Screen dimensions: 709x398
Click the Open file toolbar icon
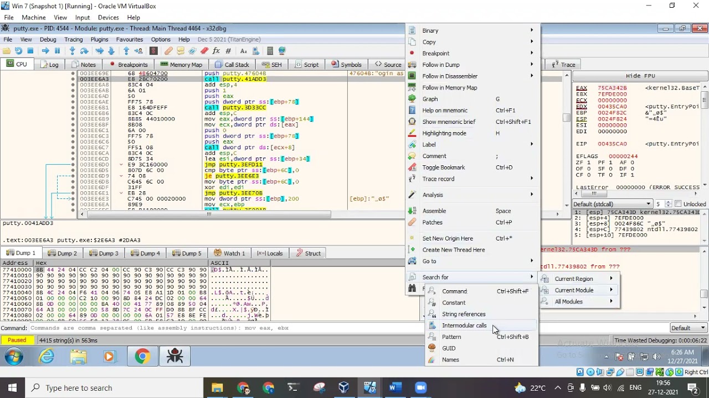(x=7, y=51)
